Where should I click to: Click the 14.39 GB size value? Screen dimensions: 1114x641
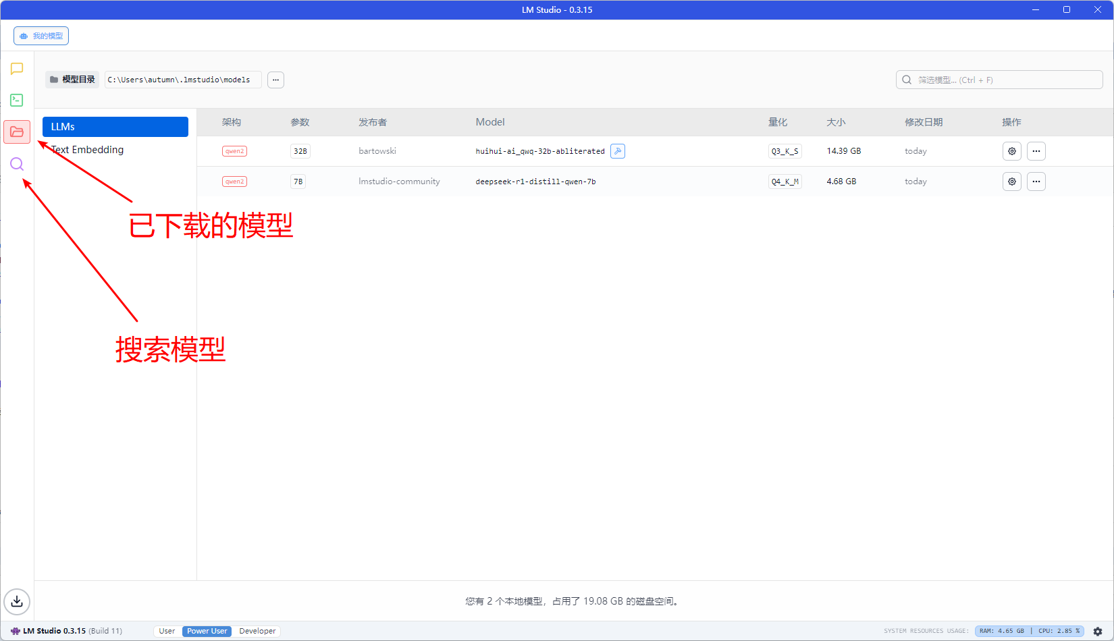pos(844,151)
